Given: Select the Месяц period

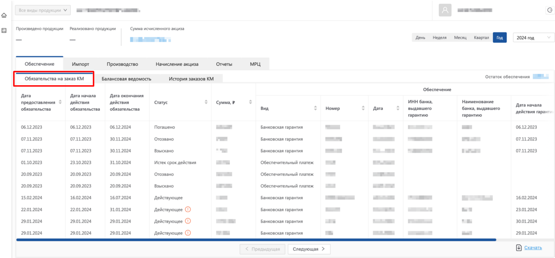Looking at the screenshot, I should coord(460,37).
